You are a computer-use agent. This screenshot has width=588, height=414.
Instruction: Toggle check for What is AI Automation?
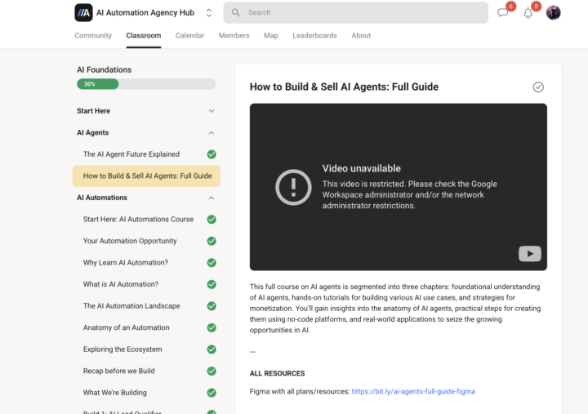pos(212,284)
